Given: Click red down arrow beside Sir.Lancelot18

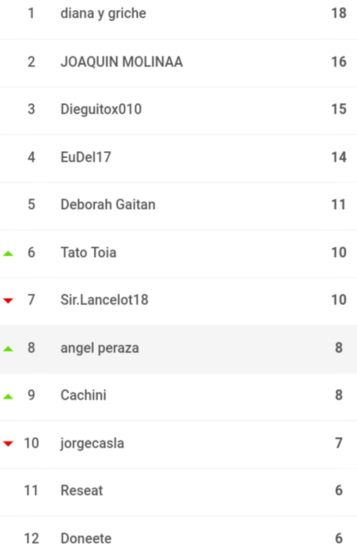Looking at the screenshot, I should tap(8, 301).
